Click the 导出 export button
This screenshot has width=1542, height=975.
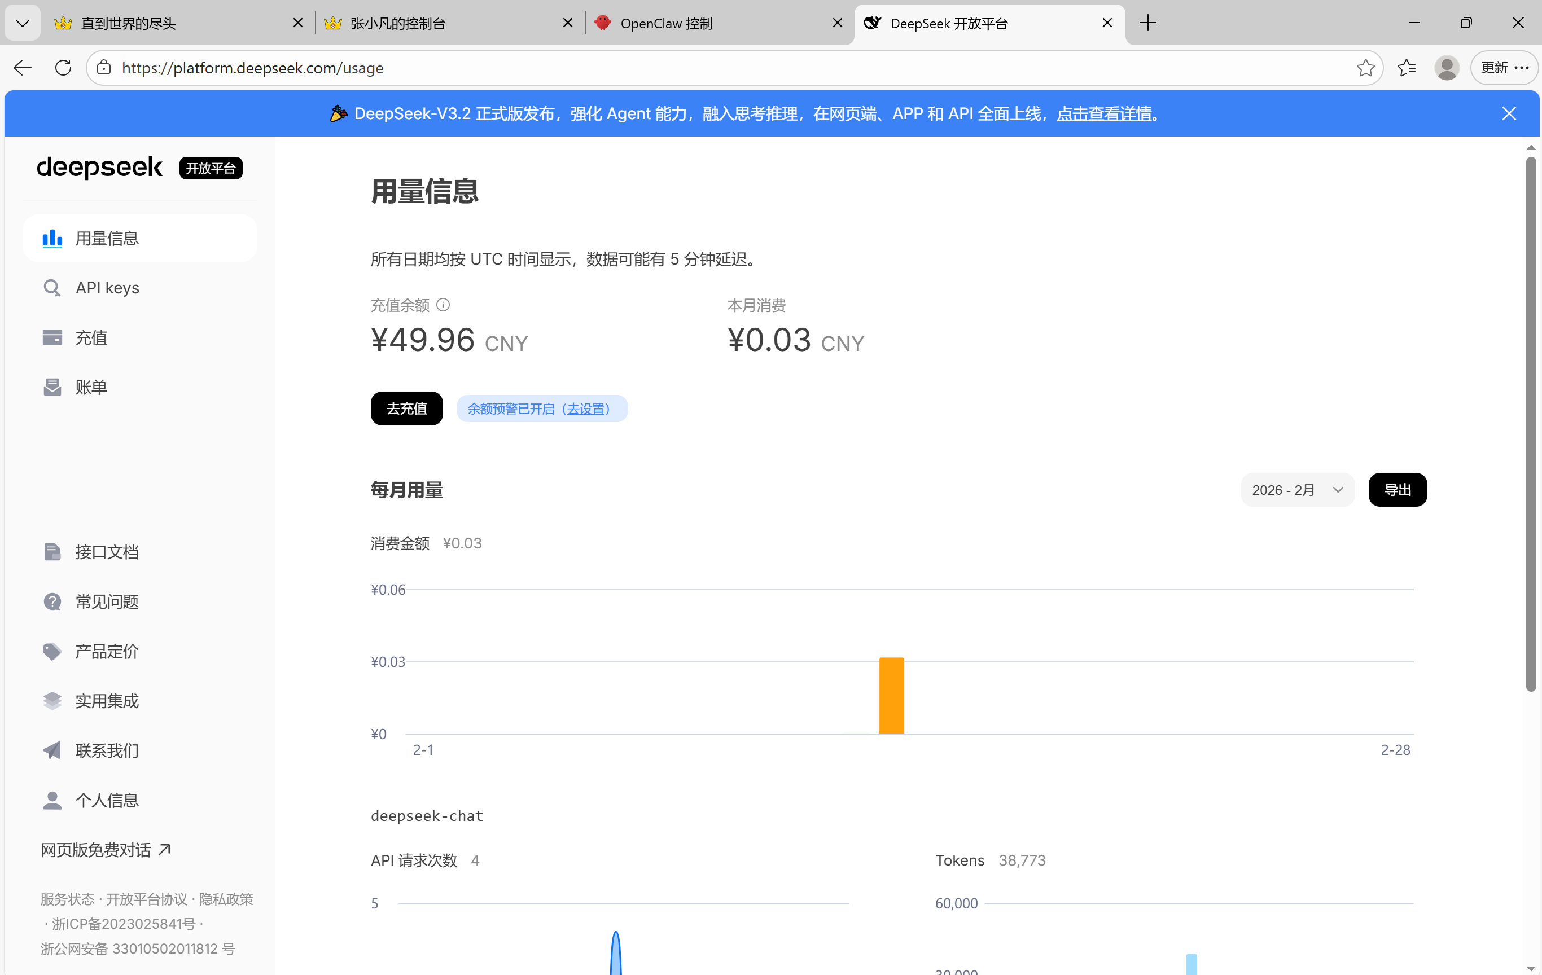[1398, 490]
